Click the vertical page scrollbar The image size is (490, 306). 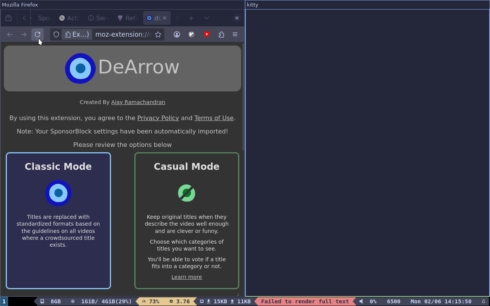[x=243, y=97]
